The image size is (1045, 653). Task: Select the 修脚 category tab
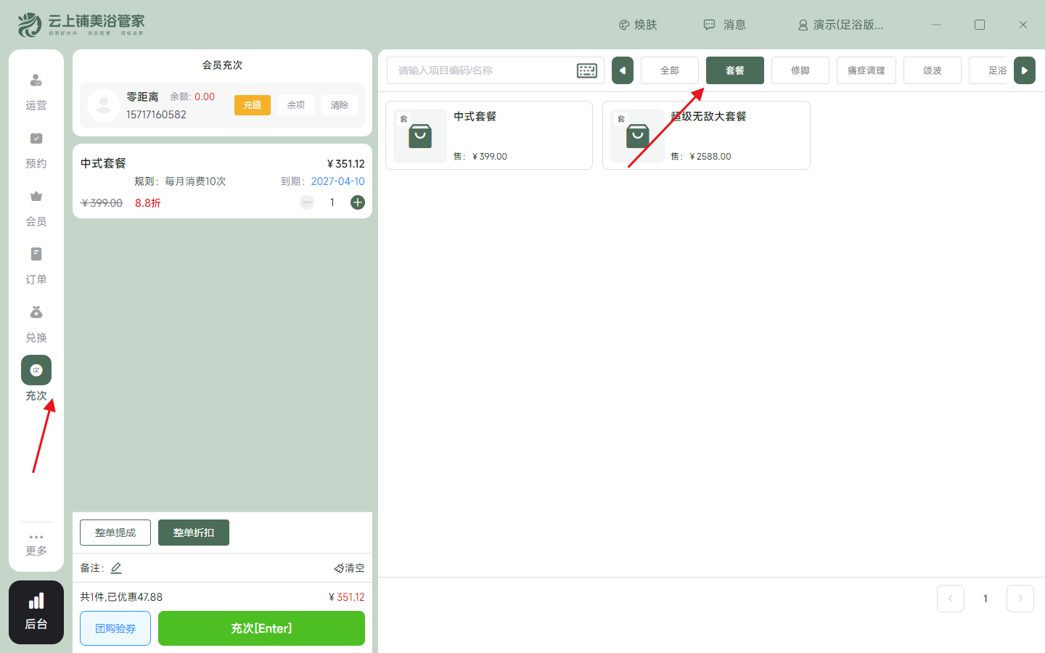800,70
